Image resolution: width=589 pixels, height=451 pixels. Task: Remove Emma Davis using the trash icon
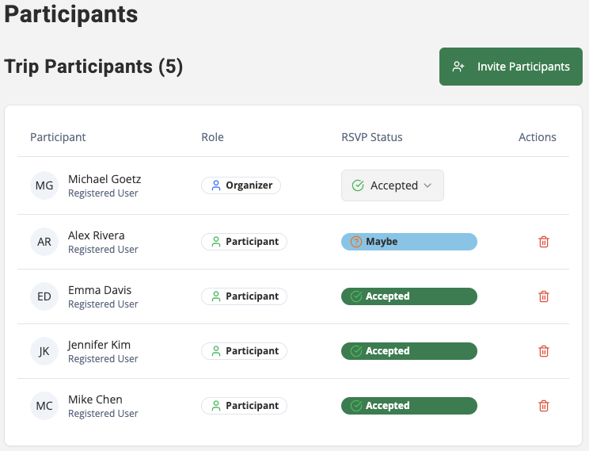(544, 296)
